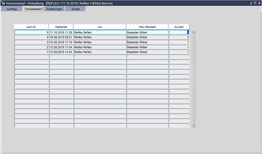Click Lauf-Nr. 3 cell

pos(31,42)
